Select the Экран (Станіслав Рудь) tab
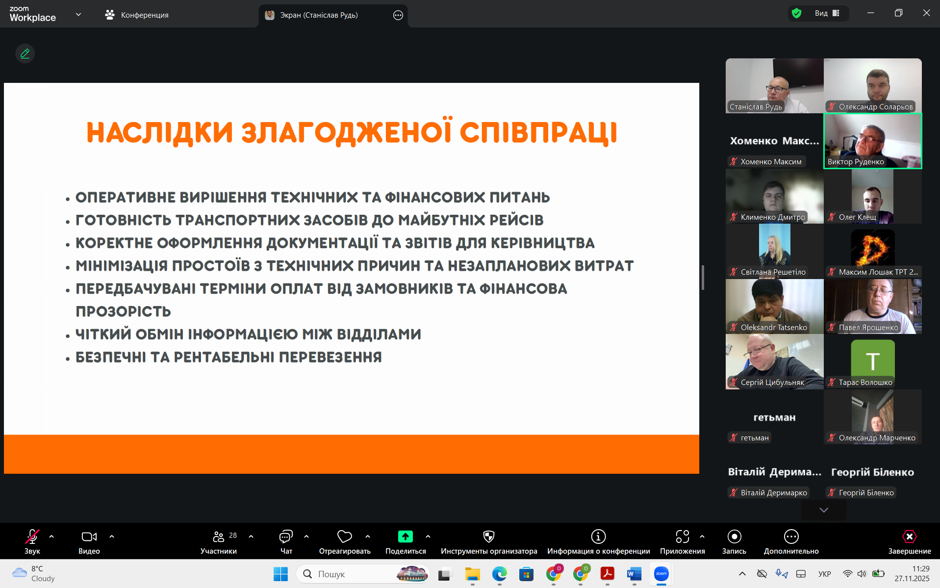The width and height of the screenshot is (940, 588). (x=319, y=15)
